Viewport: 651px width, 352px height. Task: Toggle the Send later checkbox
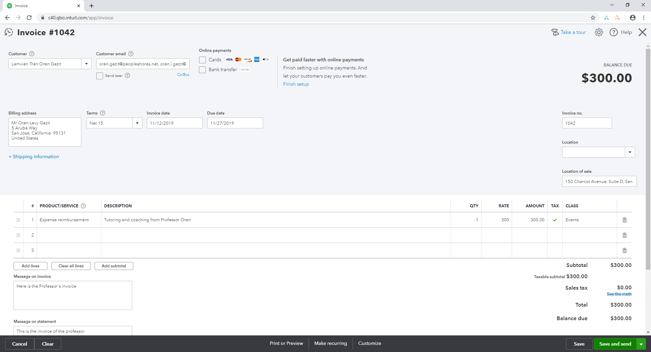pyautogui.click(x=100, y=76)
